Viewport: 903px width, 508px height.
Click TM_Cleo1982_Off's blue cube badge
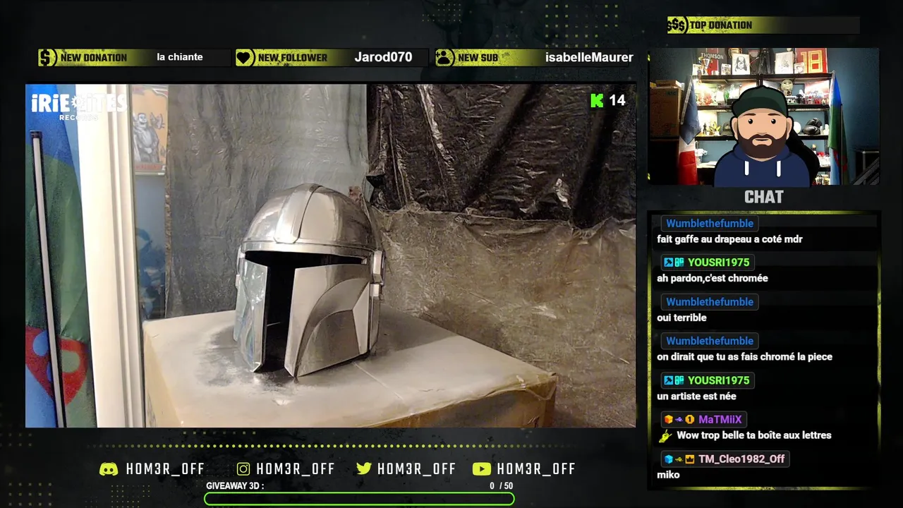pos(668,459)
